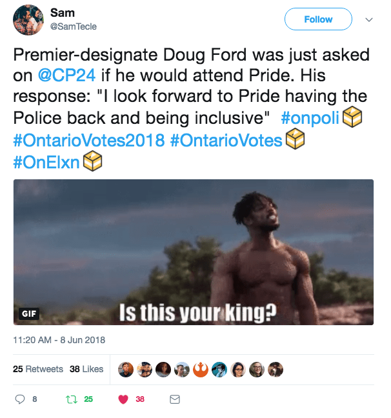
Task: Play the 'Is this your king?' GIF
Action: (194, 252)
